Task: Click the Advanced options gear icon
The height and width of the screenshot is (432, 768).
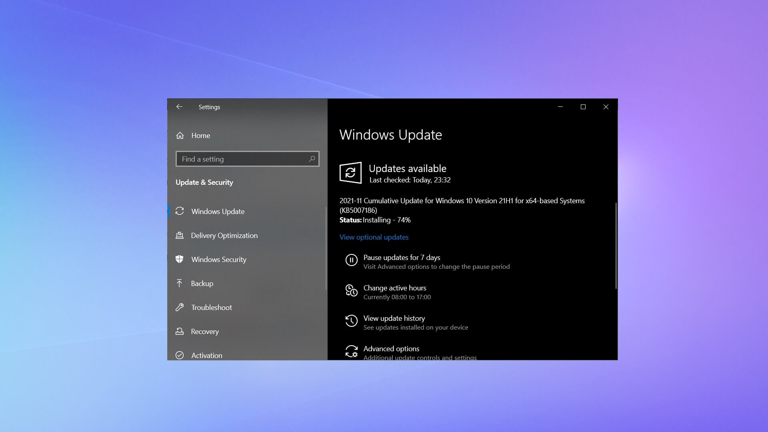Action: point(351,351)
